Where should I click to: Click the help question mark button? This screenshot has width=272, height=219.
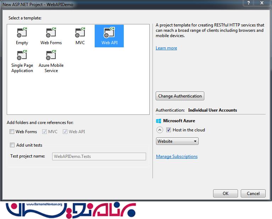[x=248, y=3]
